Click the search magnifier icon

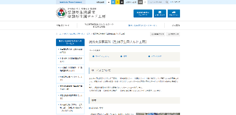(x=167, y=2)
